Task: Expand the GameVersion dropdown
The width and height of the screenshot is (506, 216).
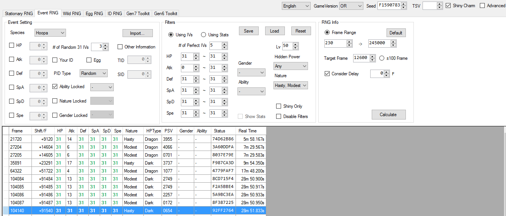Action: coord(351,6)
